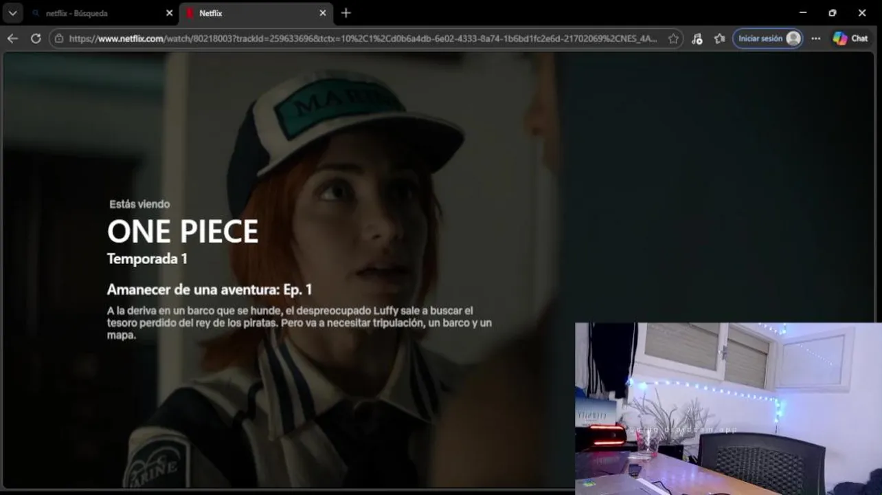
Task: Click the "ONE PIECE" title text
Action: click(x=183, y=232)
